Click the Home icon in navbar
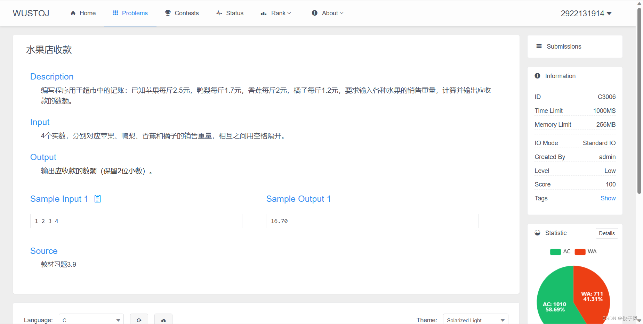The image size is (643, 324). (73, 13)
